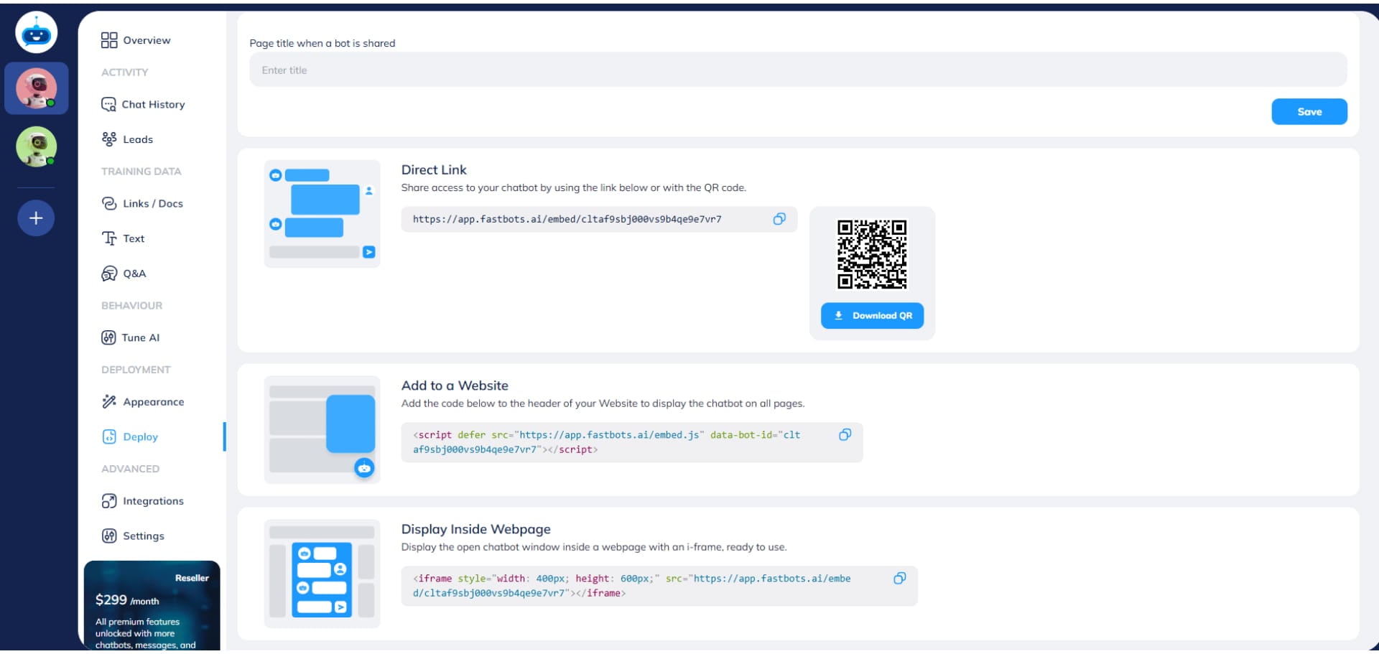The width and height of the screenshot is (1379, 654).
Task: Open the Integrations section
Action: tap(153, 500)
